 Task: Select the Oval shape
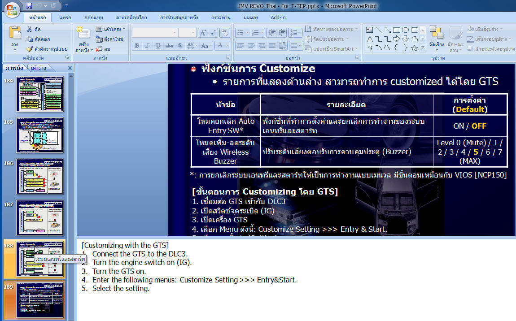406,30
